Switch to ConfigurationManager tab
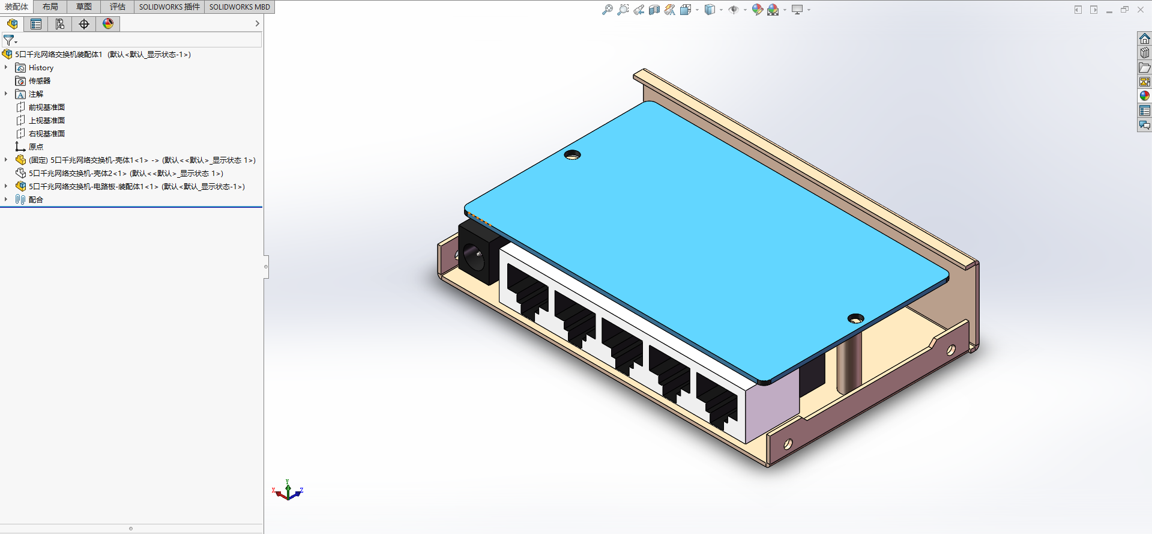 point(60,24)
